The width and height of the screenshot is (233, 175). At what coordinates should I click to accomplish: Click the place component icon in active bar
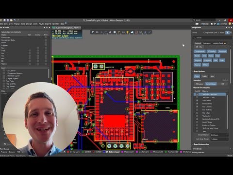pos(110,32)
